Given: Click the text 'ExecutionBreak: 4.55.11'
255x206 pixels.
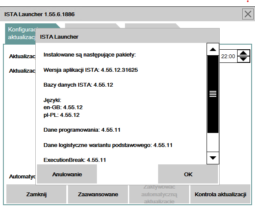Looking at the screenshot, I should (75, 160).
